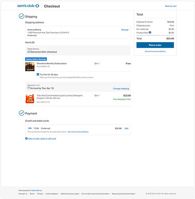Viewport: 195px width, 199px height.
Task: Click the Subscription Savings badge
Action: 36,59
